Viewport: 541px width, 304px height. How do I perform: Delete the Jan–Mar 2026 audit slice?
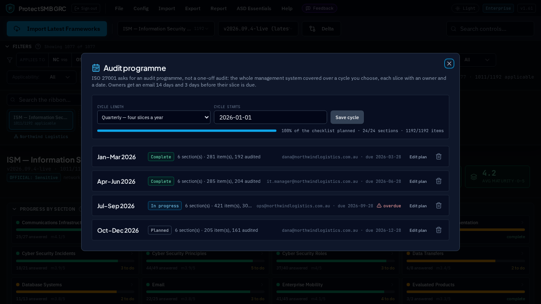click(x=439, y=157)
